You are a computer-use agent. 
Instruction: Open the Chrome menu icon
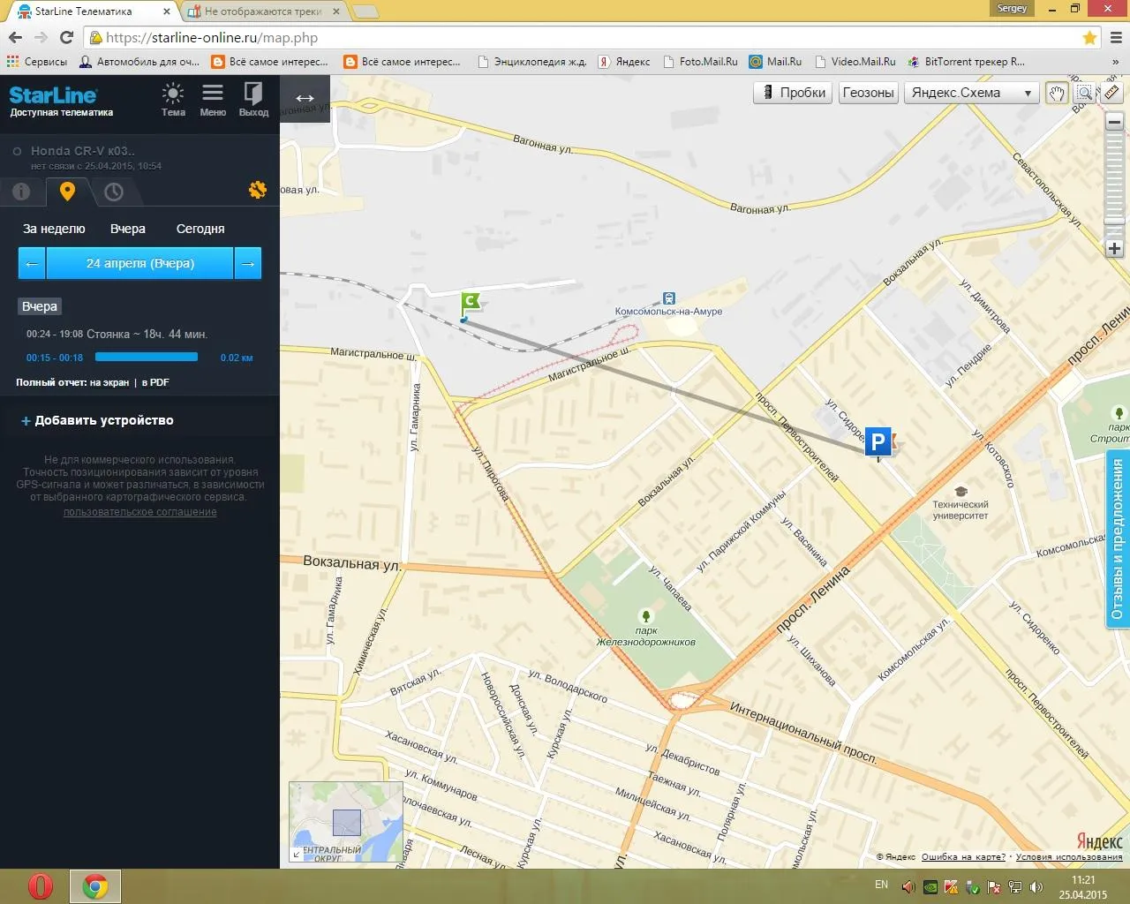coord(1116,38)
